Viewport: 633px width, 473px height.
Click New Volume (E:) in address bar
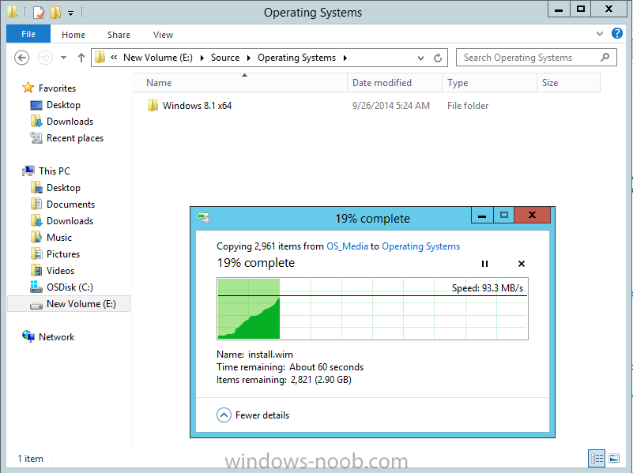(x=158, y=58)
